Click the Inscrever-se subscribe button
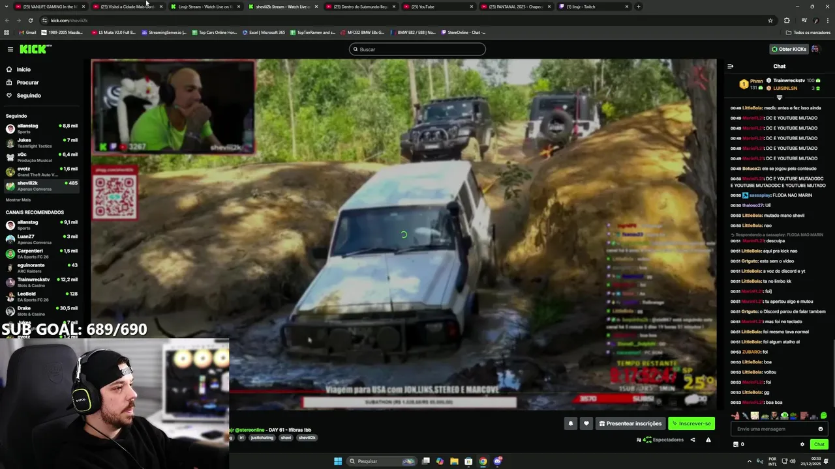The image size is (835, 469). point(691,423)
